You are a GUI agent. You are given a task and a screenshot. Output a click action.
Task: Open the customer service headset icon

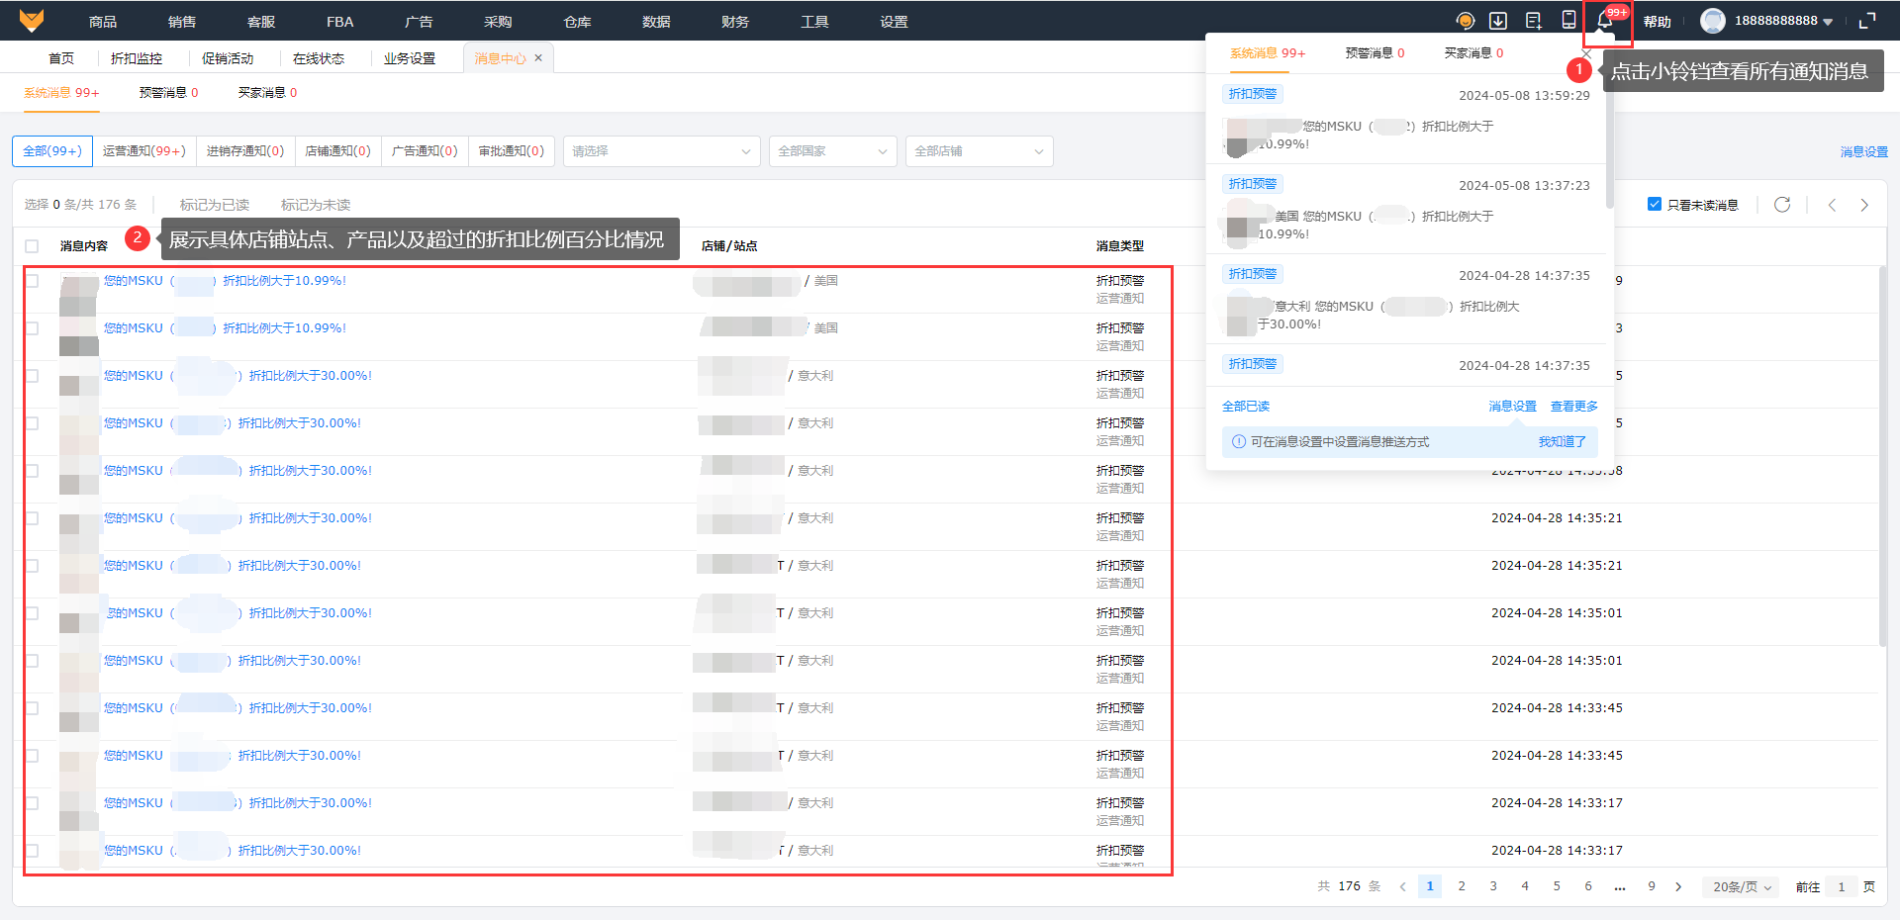1466,21
